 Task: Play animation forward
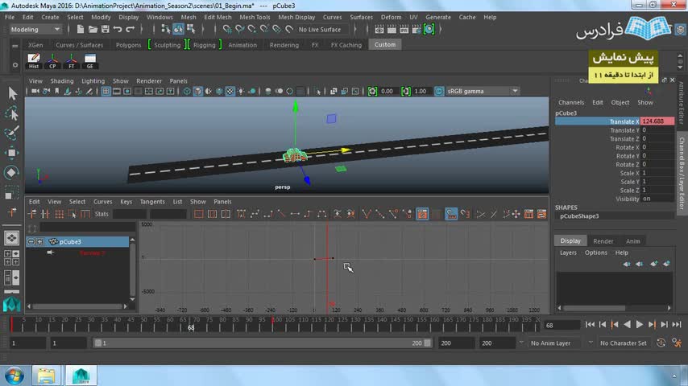(640, 325)
